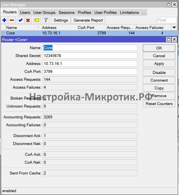Close the Router Core dialog

click(x=174, y=40)
